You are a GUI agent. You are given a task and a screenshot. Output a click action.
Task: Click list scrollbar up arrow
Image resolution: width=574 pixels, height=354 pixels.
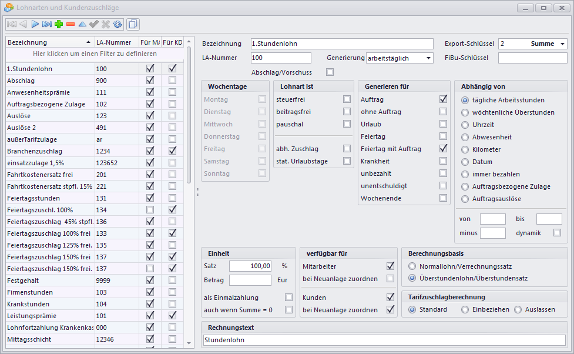[189, 41]
